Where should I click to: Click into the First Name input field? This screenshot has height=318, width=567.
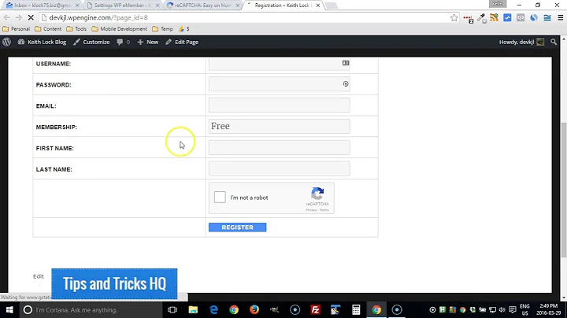tap(279, 147)
